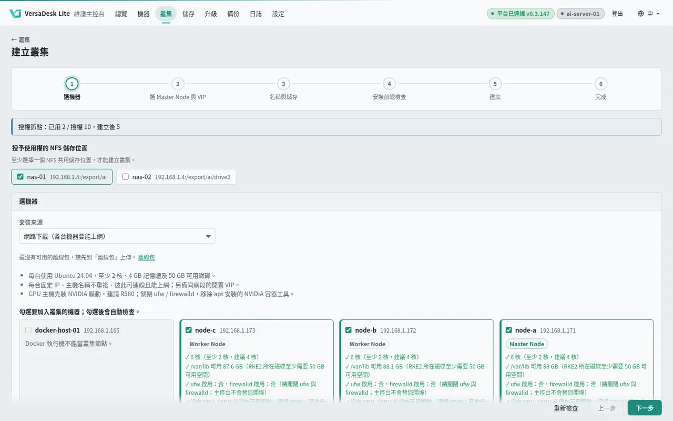
Task: Click step 2 circle in wizard
Action: point(178,84)
